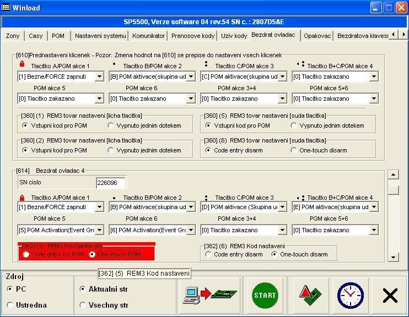
Task: Select the Vsechny str option
Action: click(83, 305)
